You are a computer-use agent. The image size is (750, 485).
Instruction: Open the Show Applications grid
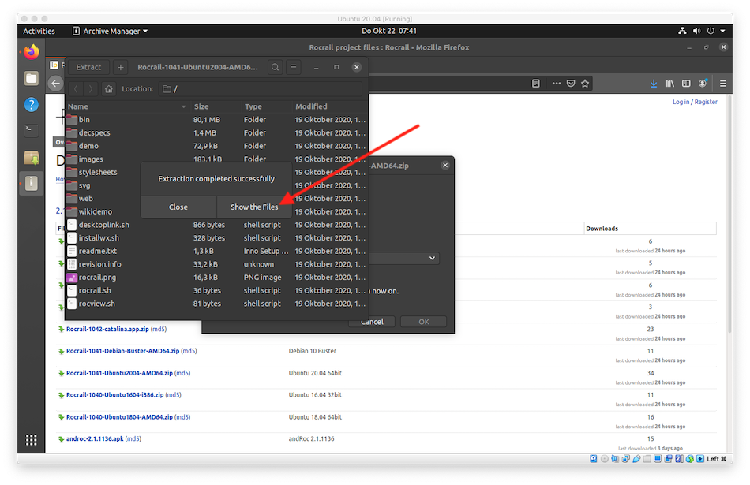pyautogui.click(x=32, y=440)
